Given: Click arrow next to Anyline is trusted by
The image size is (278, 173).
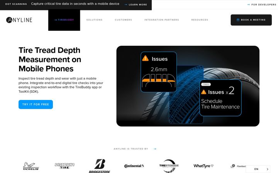Looking at the screenshot, I should coord(155,149).
